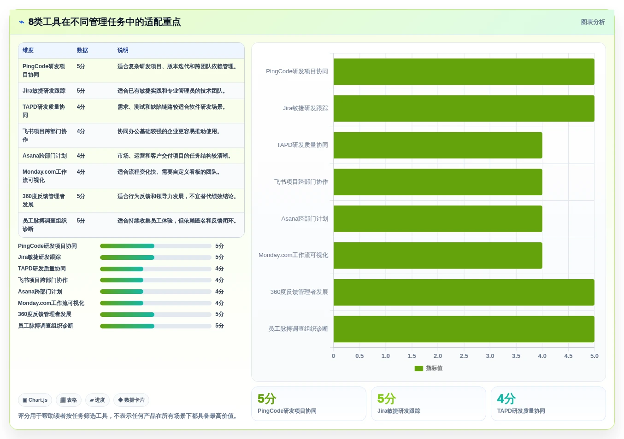Click the Monday.com工作流可视化 bar in the chart
Viewport: 624px width, 439px height.
pyautogui.click(x=438, y=255)
